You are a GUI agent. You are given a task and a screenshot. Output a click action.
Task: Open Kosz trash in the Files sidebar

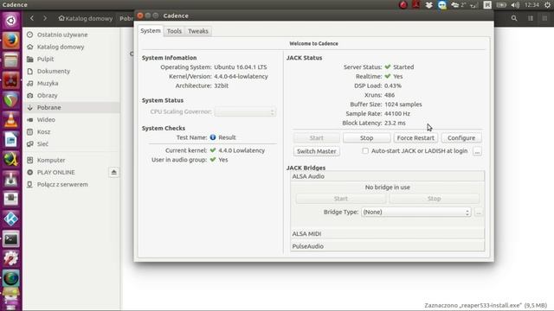(x=72, y=132)
